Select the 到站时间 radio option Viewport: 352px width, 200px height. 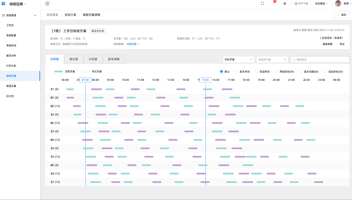tap(257, 72)
